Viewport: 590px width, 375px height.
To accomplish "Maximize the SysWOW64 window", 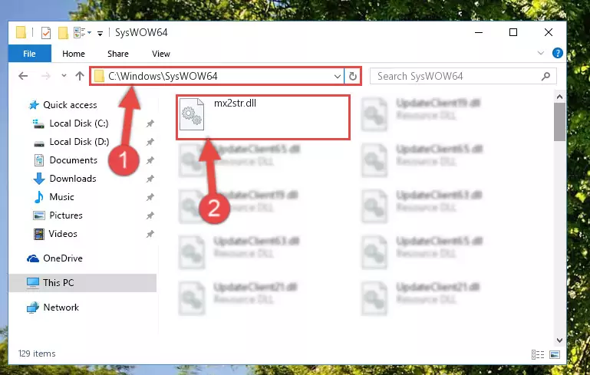I will click(513, 33).
